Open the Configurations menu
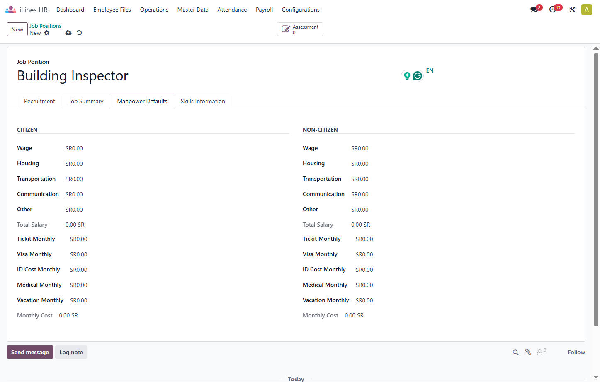 tap(301, 10)
